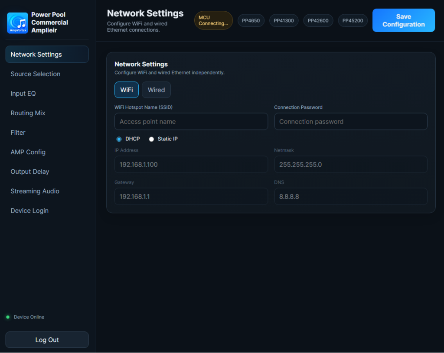Select the DHCP radio button
Screen dimensions: 444x353
119,139
